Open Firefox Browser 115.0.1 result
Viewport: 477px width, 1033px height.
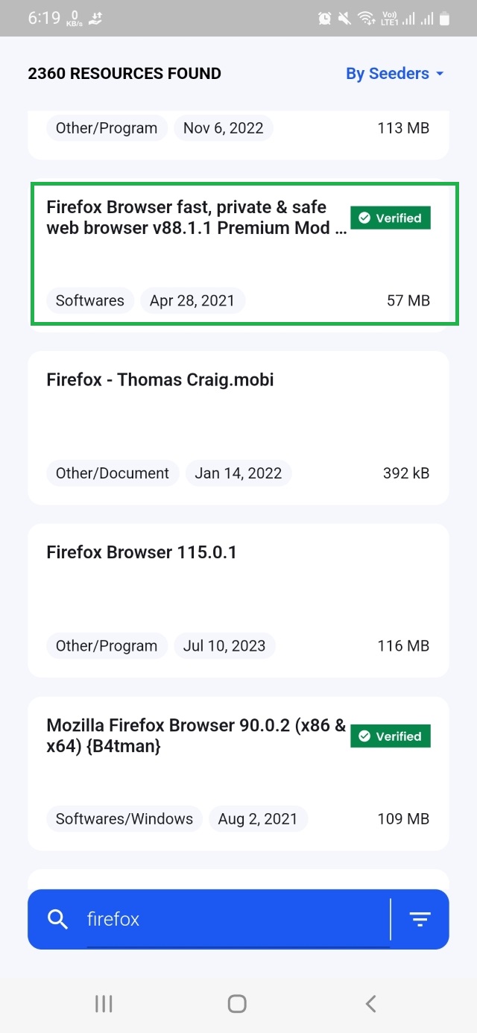click(x=142, y=552)
